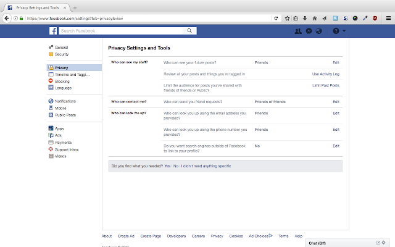395x247 pixels.
Task: Reload the page with refresh icon
Action: pos(276,18)
